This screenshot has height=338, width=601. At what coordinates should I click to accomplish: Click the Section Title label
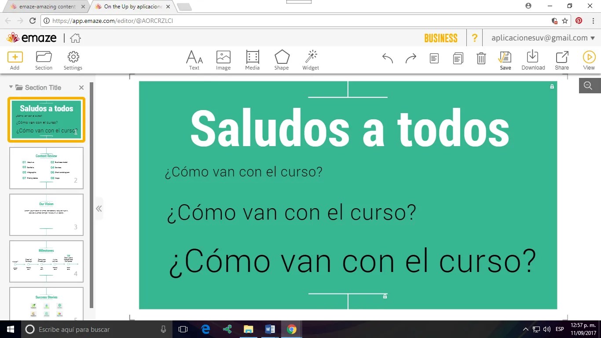43,88
